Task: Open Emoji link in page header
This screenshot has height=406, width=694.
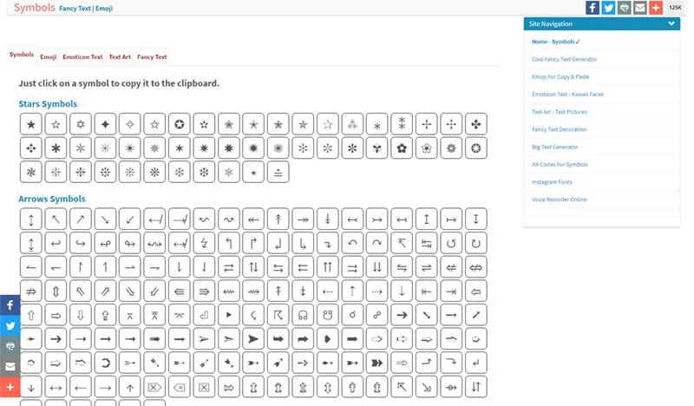Action: (x=104, y=9)
